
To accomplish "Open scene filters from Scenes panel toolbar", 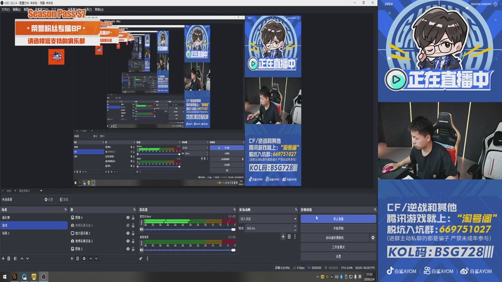I will pos(15,258).
